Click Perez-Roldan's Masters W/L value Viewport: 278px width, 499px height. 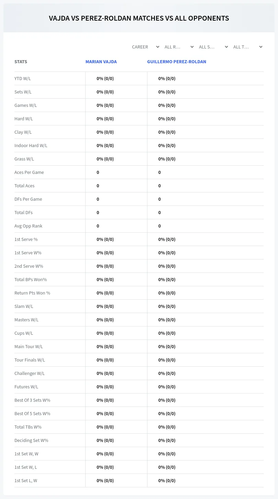coord(167,320)
